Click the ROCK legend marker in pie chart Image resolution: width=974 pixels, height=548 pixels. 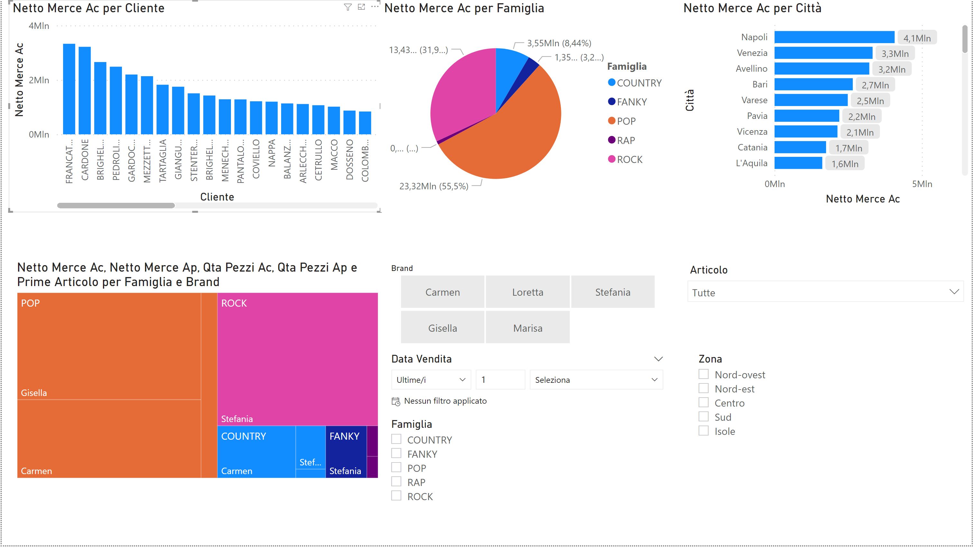pos(611,159)
